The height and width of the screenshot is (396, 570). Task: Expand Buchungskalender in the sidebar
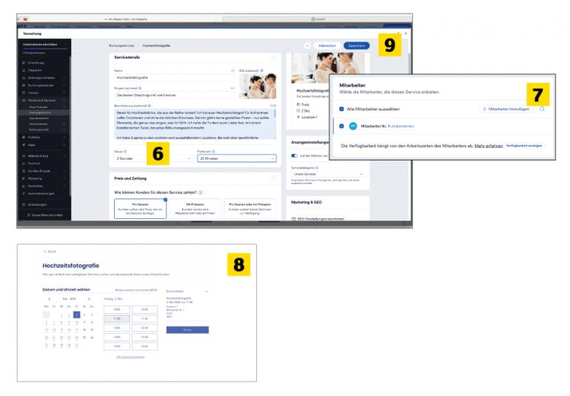(44, 85)
